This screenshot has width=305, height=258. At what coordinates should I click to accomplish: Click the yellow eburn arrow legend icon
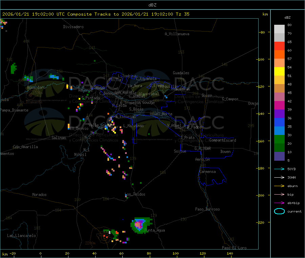(279, 186)
